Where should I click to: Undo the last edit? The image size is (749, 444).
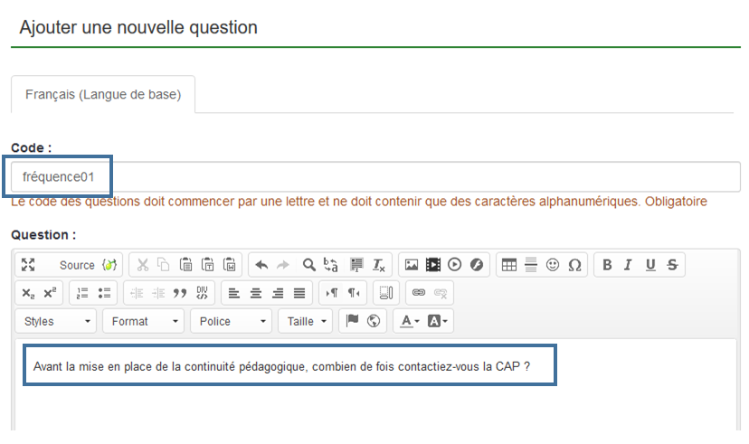tap(261, 265)
